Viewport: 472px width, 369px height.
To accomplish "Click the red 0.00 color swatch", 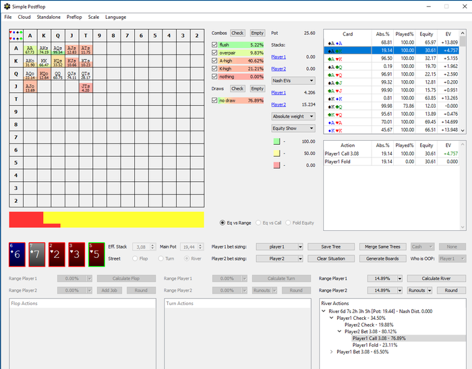I will 276,165.
